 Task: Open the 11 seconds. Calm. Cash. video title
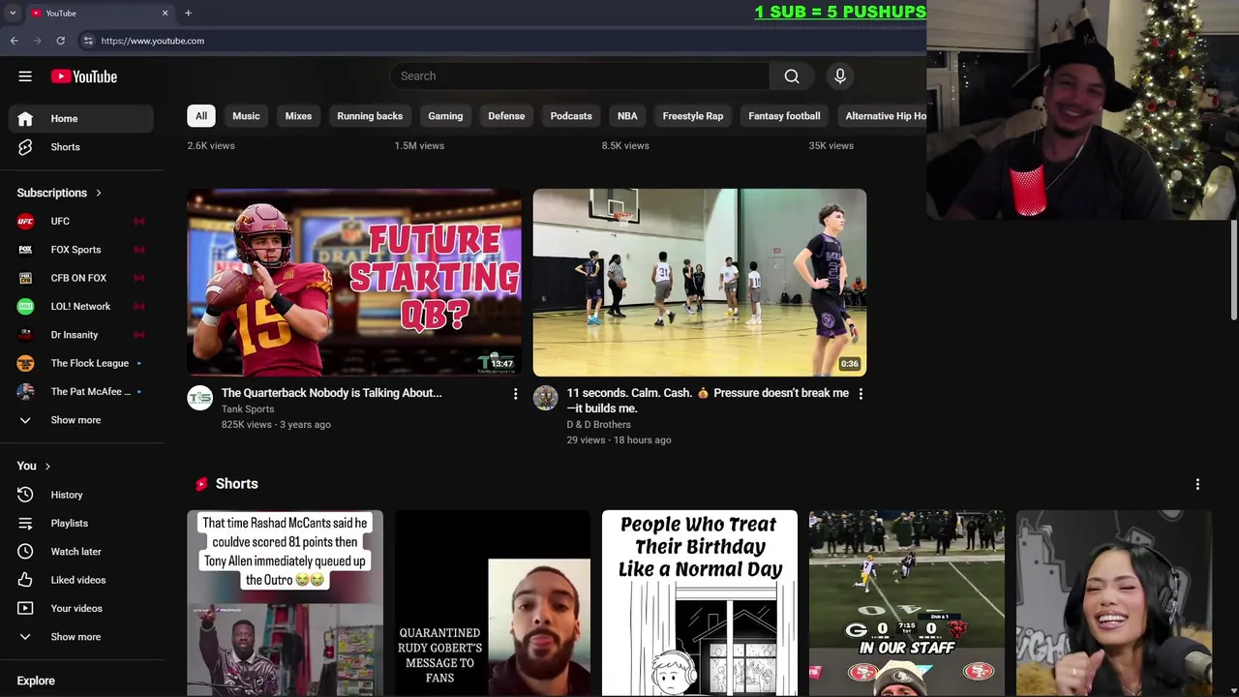pyautogui.click(x=708, y=401)
